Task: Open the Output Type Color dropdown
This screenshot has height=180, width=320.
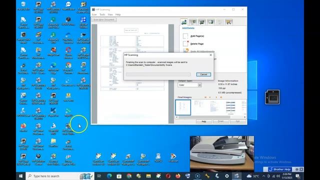Action: click(189, 85)
